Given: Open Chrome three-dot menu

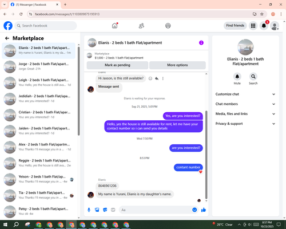Looking at the screenshot, I should pyautogui.click(x=281, y=14).
